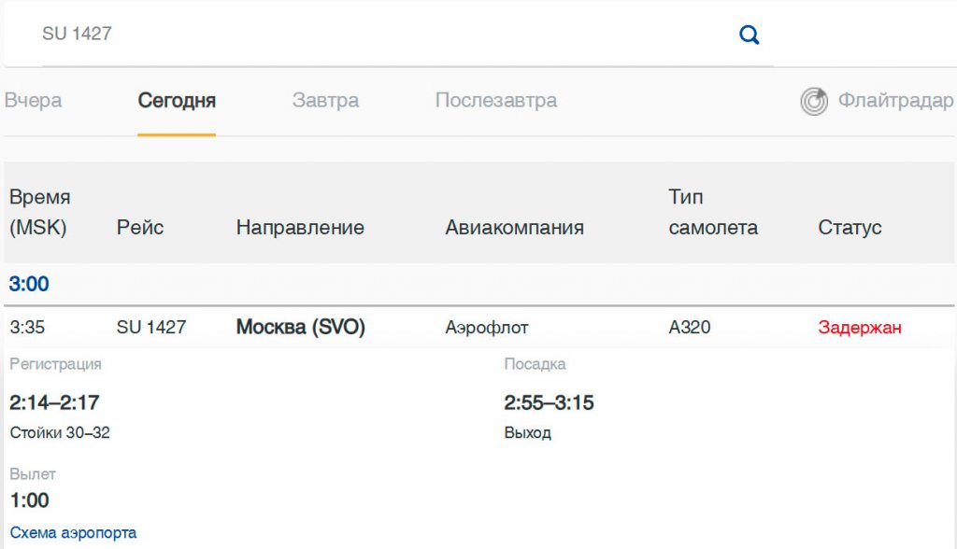Viewport: 957px width, 549px height.
Task: Go to the Послезавтра tab
Action: [x=495, y=101]
